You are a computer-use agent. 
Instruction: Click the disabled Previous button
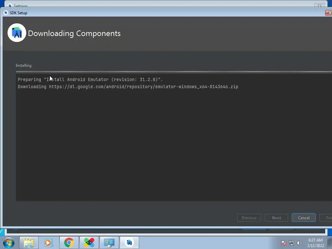(249, 218)
